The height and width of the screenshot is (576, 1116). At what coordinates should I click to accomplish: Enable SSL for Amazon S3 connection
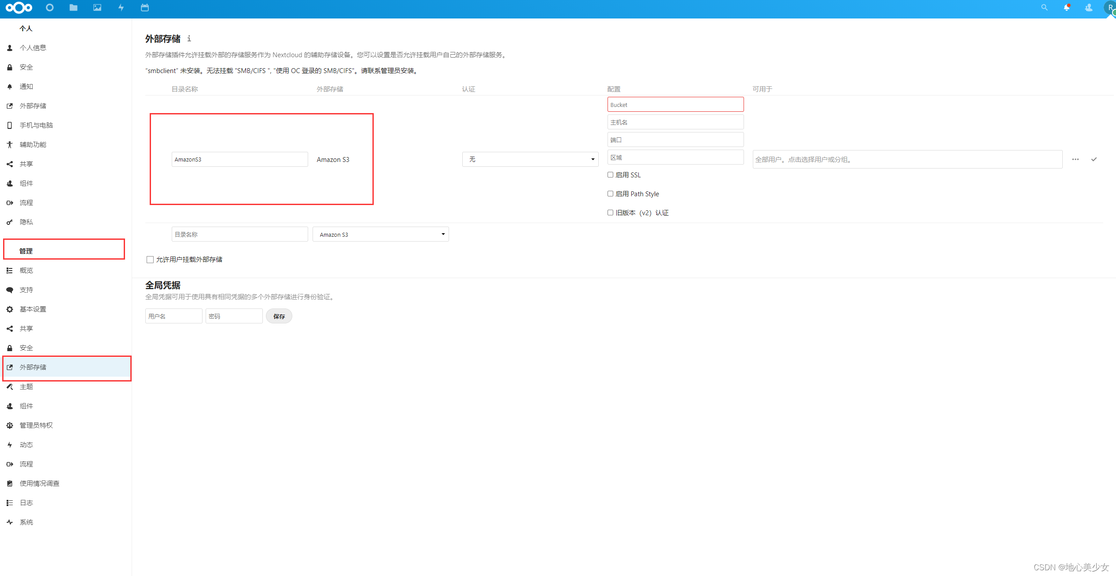610,174
